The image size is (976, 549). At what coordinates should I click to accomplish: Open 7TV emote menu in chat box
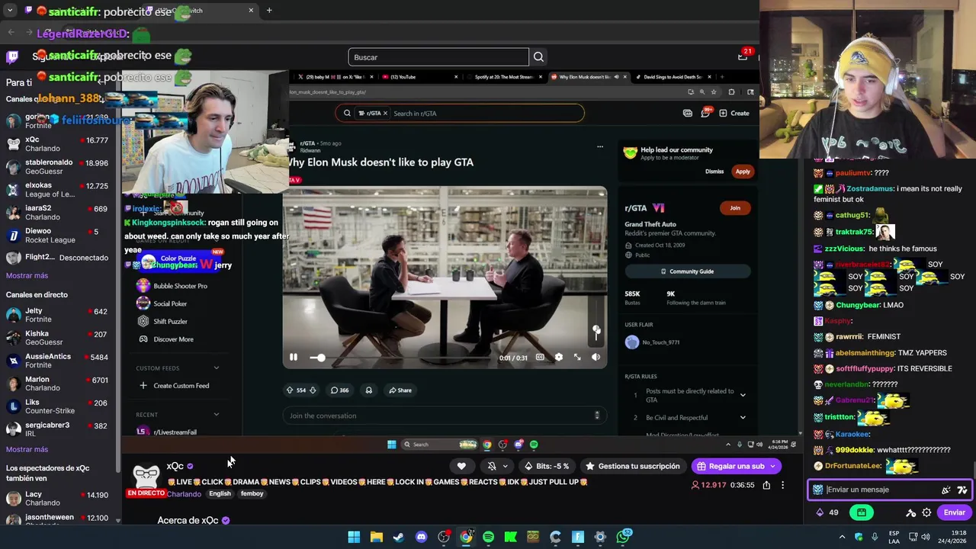pyautogui.click(x=962, y=490)
